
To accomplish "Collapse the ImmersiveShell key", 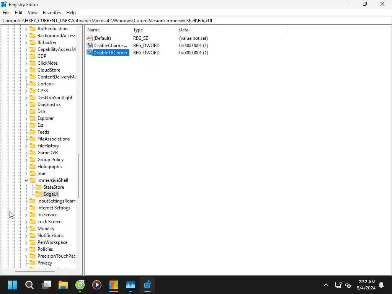I will [x=26, y=181].
